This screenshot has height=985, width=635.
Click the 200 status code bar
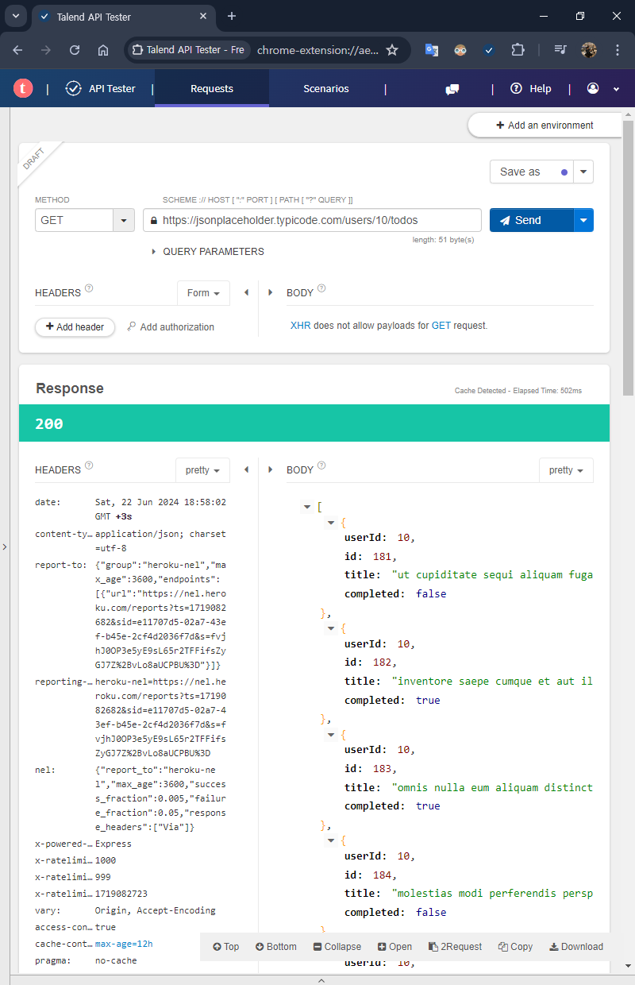click(314, 423)
